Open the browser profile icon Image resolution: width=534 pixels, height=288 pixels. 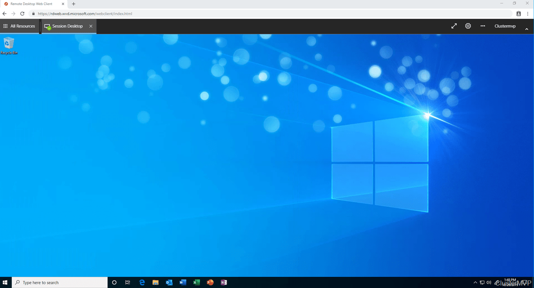coord(519,14)
